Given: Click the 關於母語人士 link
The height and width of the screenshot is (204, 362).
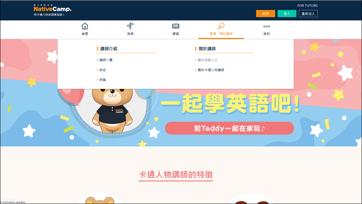Looking at the screenshot, I should tap(207, 60).
